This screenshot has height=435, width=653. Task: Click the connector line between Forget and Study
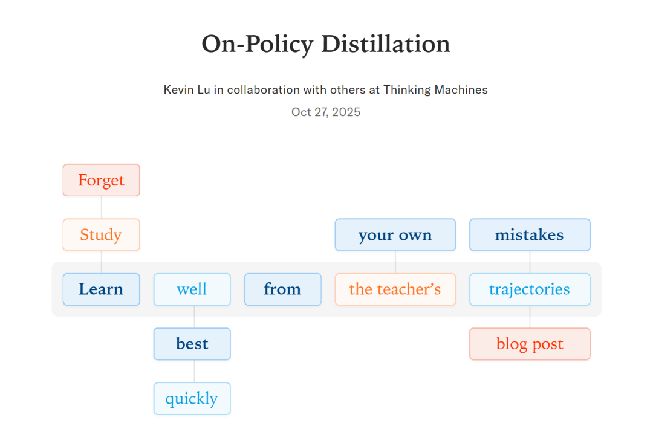coord(102,207)
